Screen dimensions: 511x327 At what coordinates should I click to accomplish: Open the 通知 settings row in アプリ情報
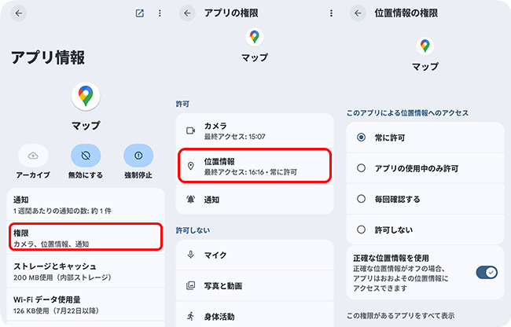pyautogui.click(x=86, y=205)
